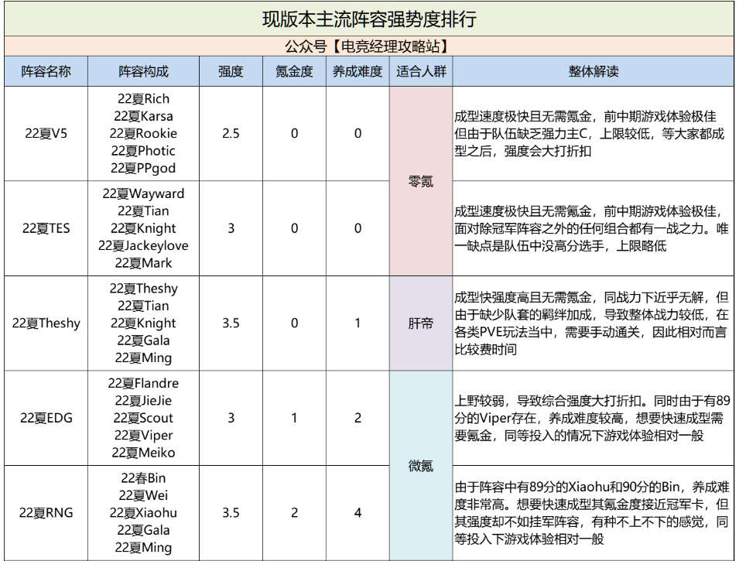
Task: Select the 氪金度 column header
Action: click(294, 71)
